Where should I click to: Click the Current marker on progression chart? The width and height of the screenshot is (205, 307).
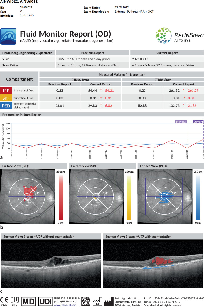pyautogui.click(x=198, y=122)
